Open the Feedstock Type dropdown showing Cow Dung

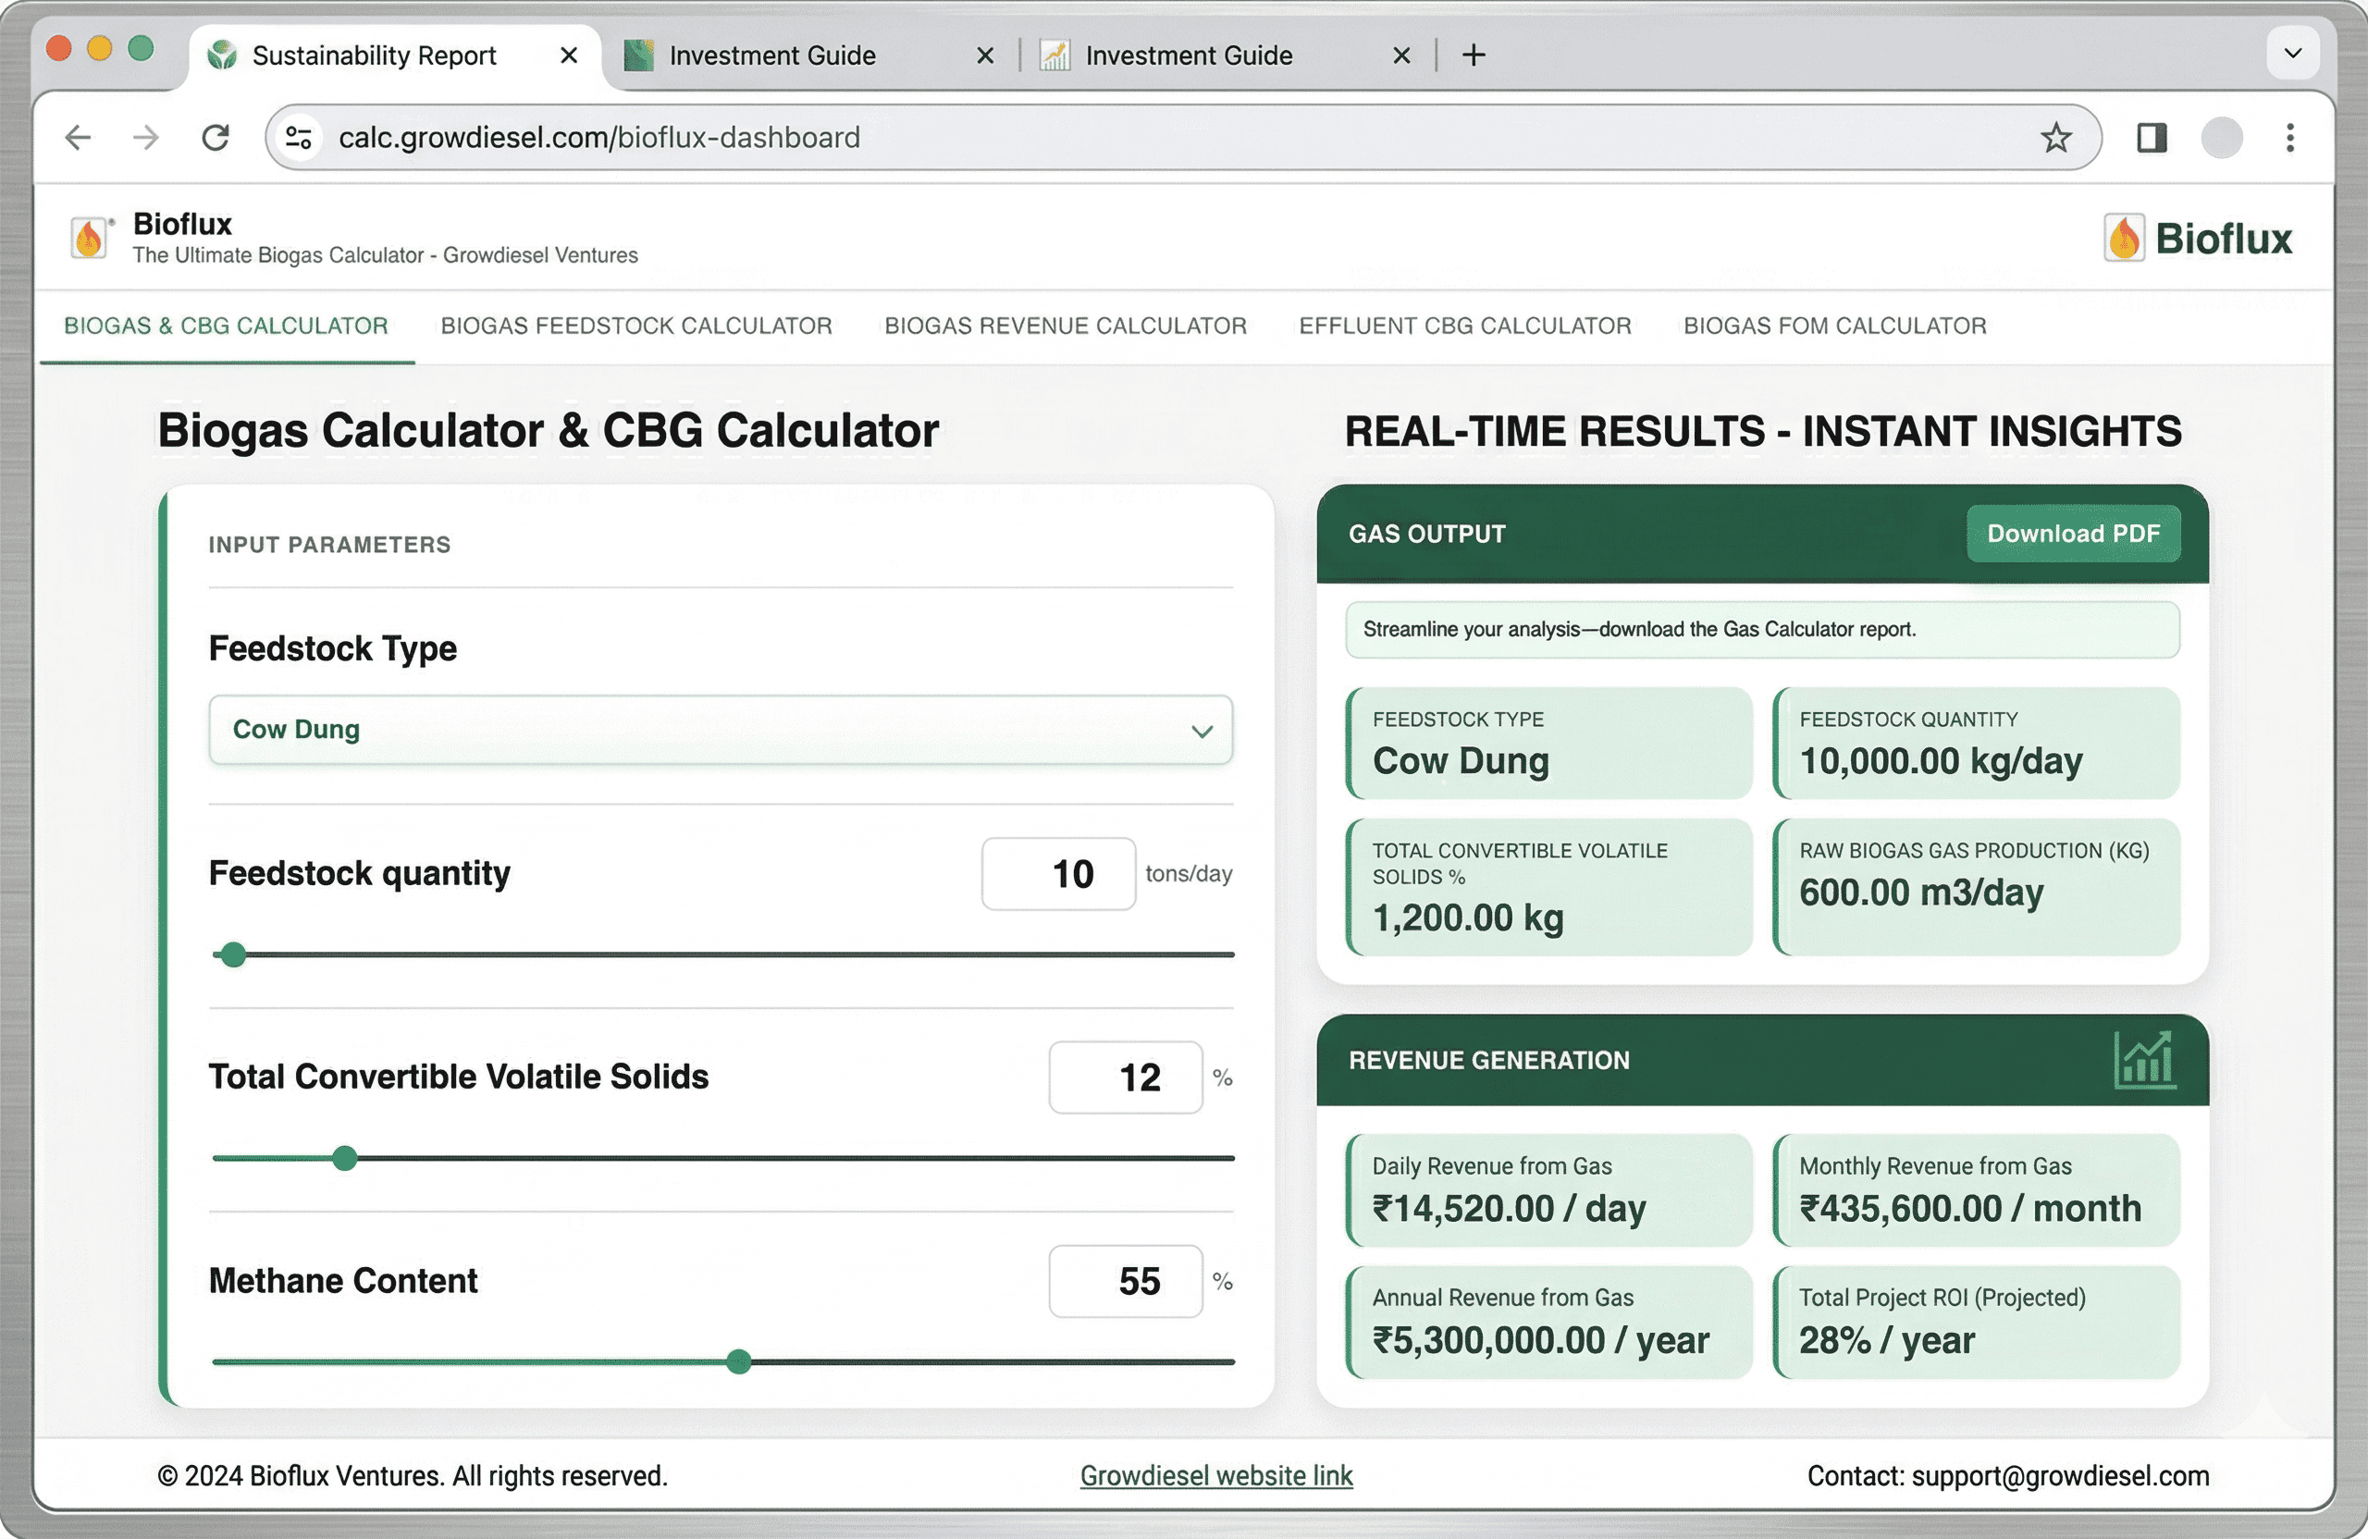pos(721,731)
